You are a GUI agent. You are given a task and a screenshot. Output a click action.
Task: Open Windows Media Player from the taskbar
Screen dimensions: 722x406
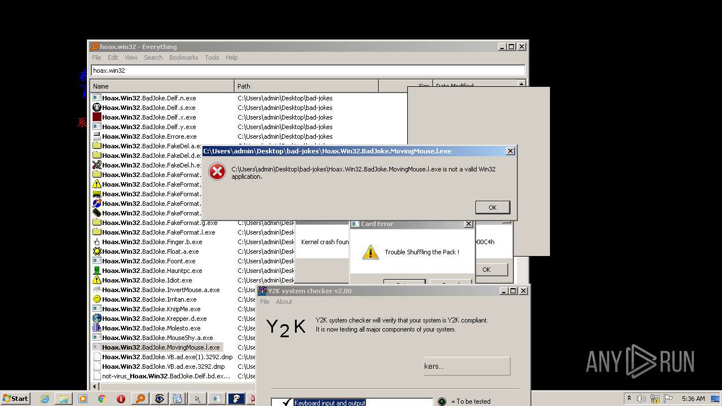point(83,399)
